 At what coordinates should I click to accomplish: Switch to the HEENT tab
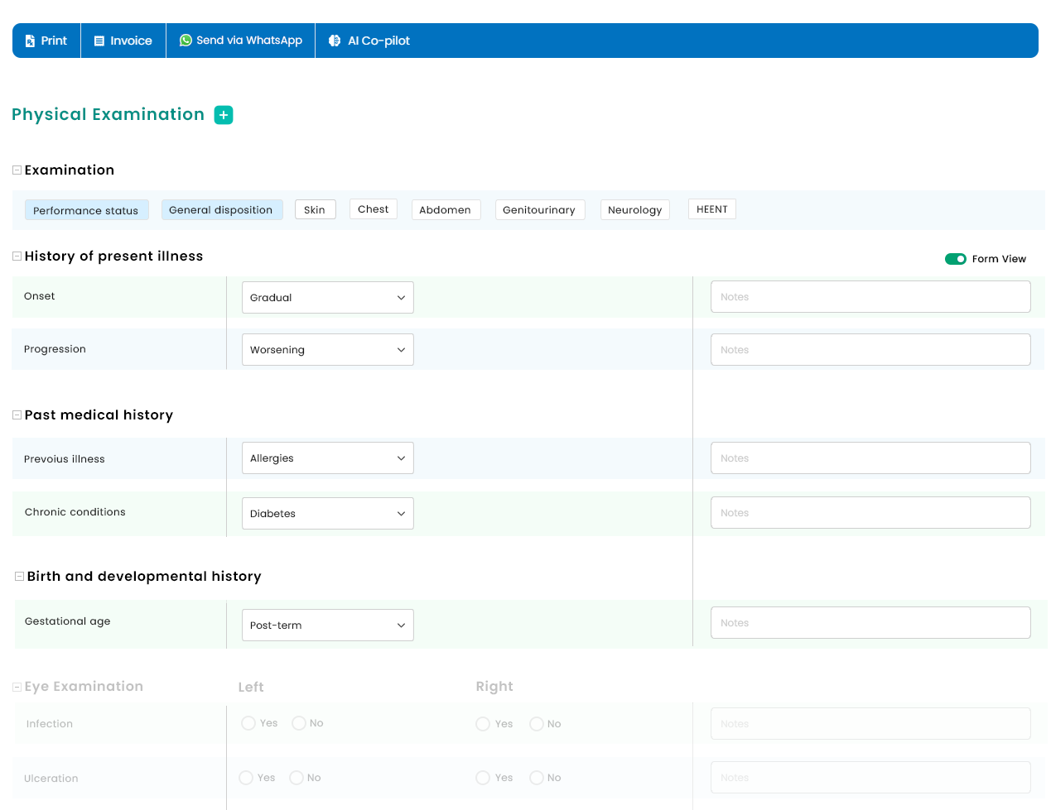(712, 208)
